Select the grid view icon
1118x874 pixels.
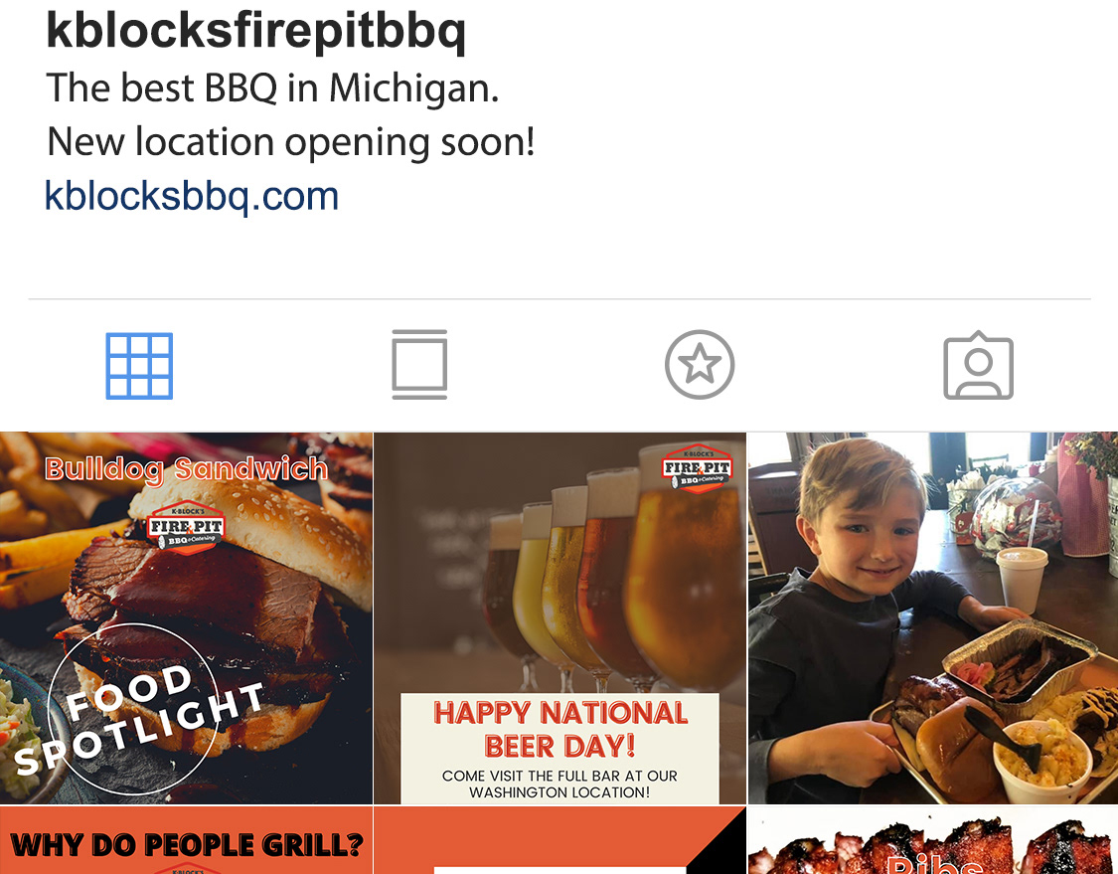pos(139,365)
